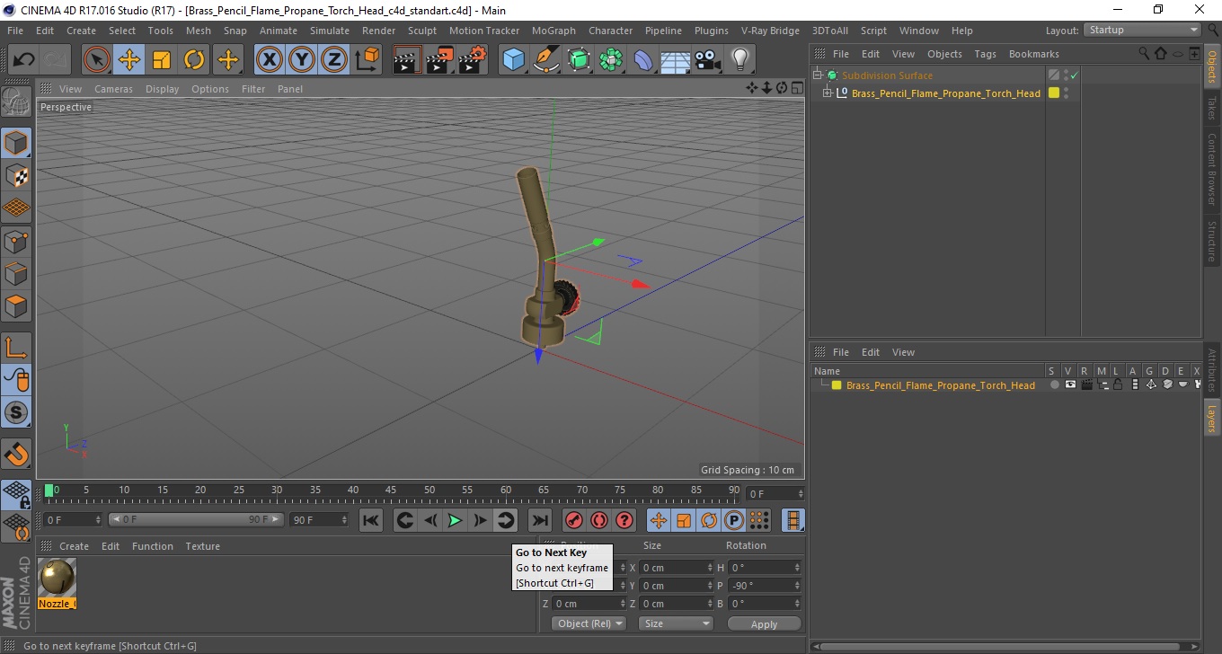Open Object Manager Bookmarks menu

[1034, 54]
